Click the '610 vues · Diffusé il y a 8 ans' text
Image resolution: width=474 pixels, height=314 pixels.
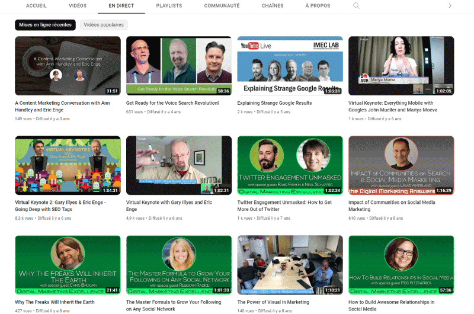pos(376,218)
